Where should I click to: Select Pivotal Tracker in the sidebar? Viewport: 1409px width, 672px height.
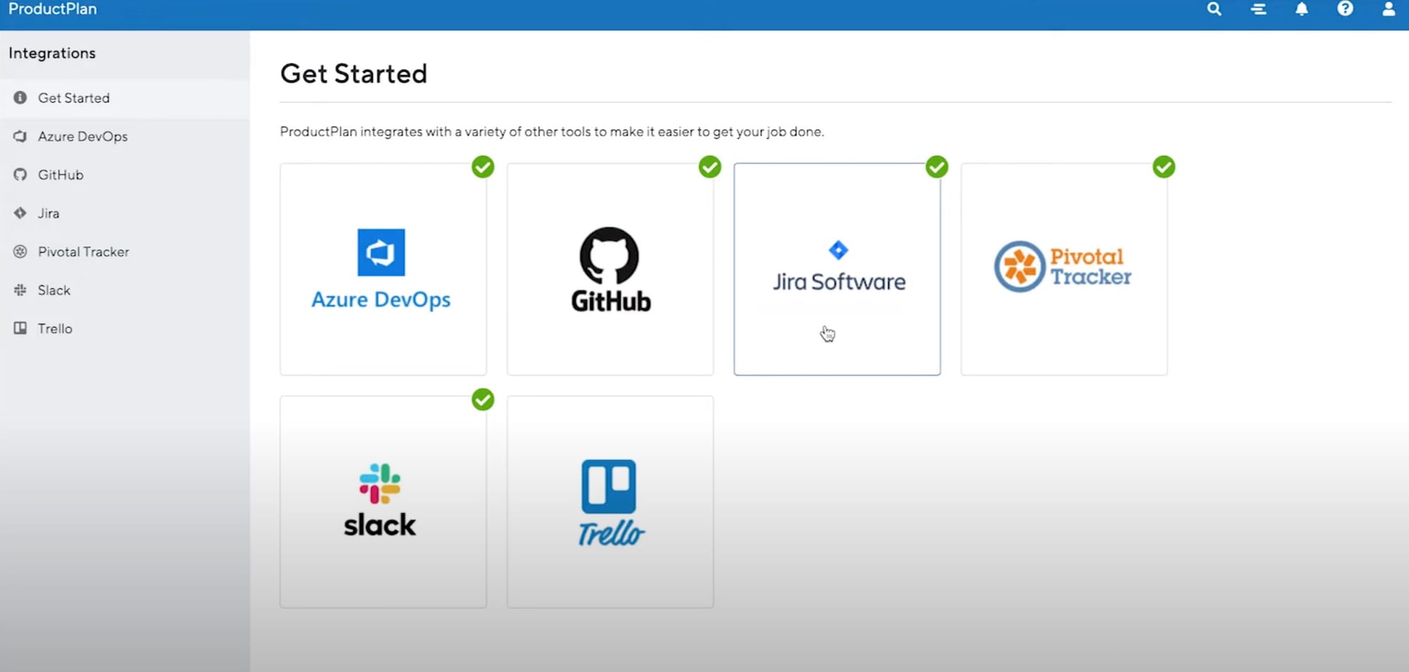125,252
